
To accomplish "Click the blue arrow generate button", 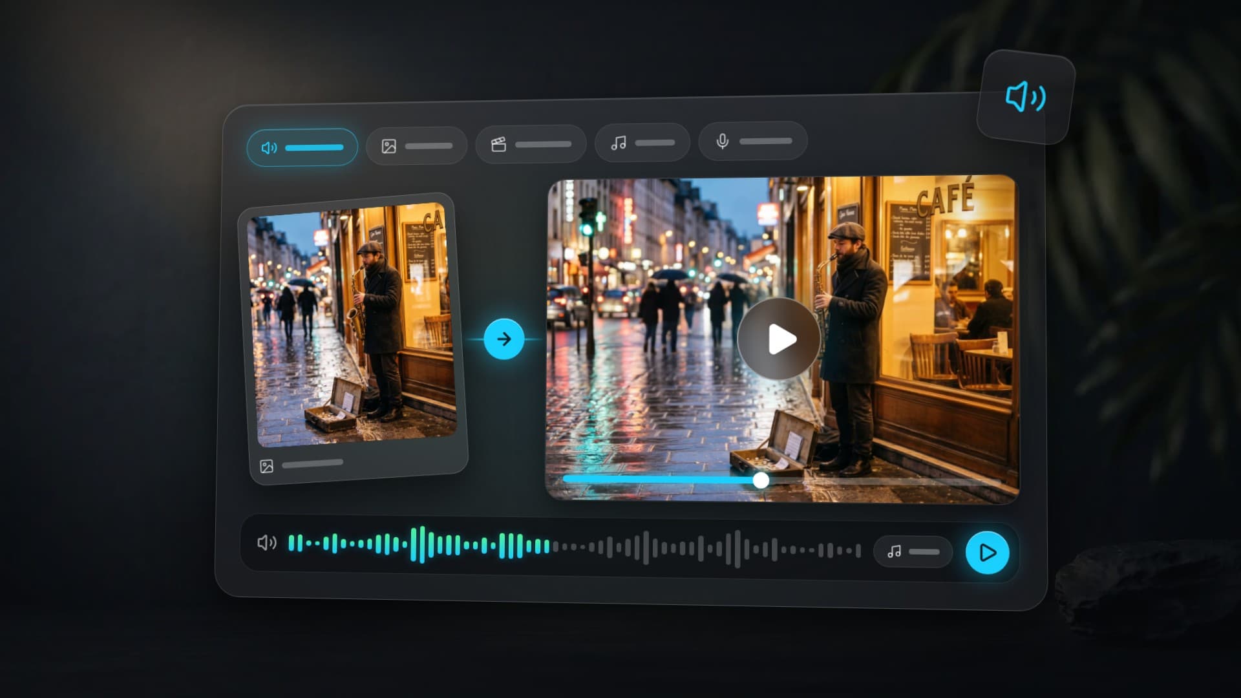I will point(504,339).
